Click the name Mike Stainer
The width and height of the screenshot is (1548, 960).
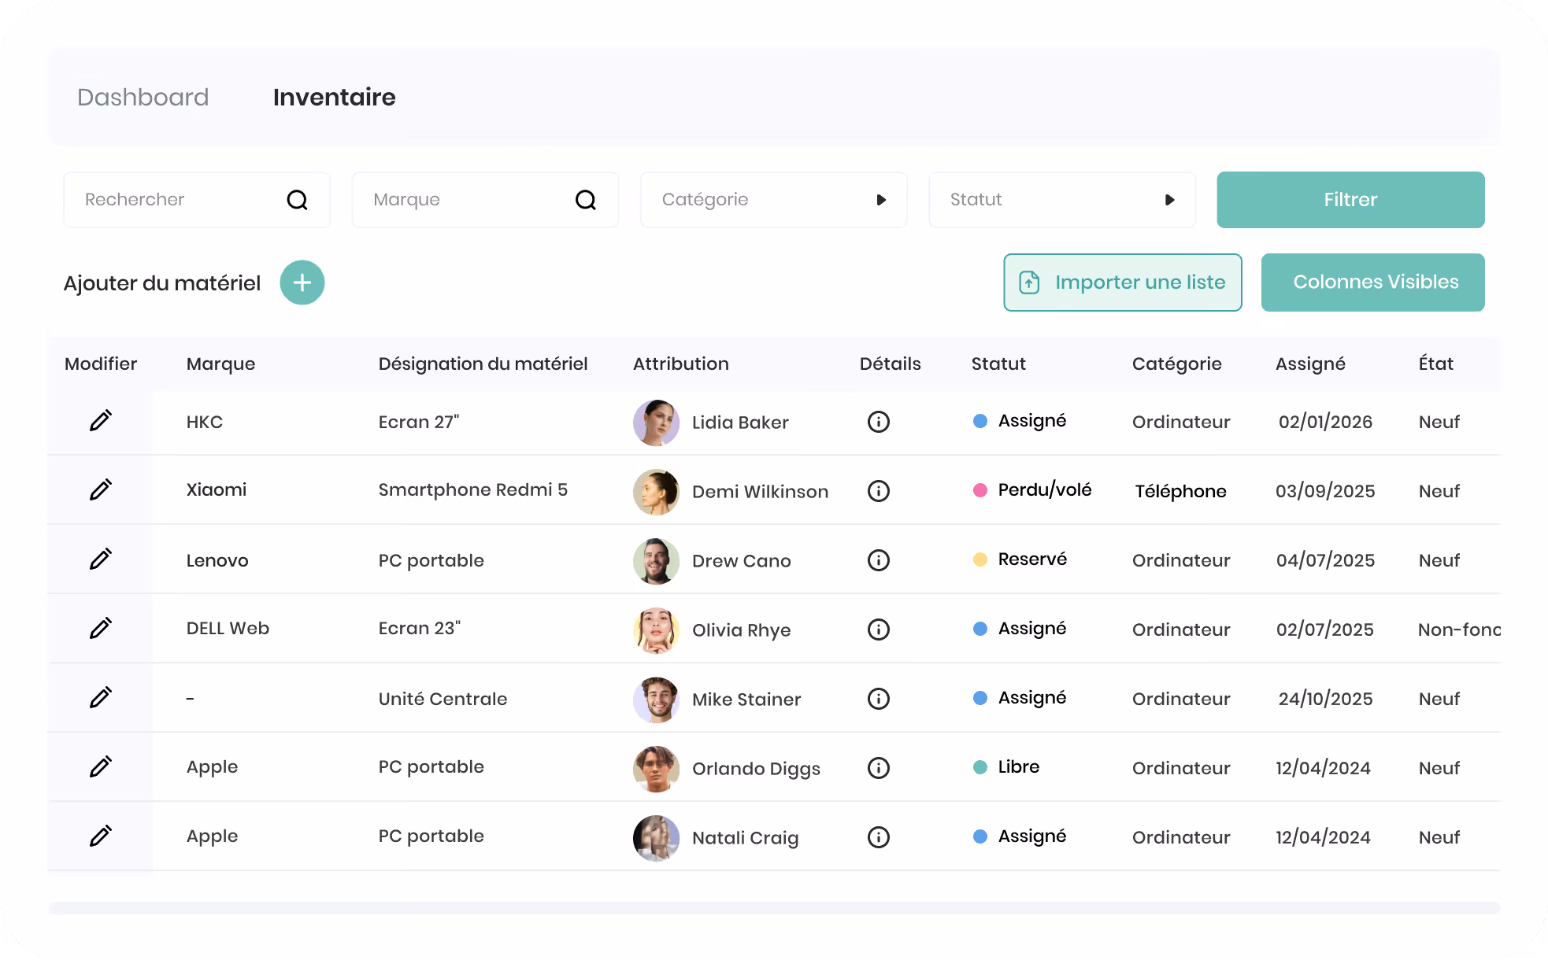pos(746,700)
